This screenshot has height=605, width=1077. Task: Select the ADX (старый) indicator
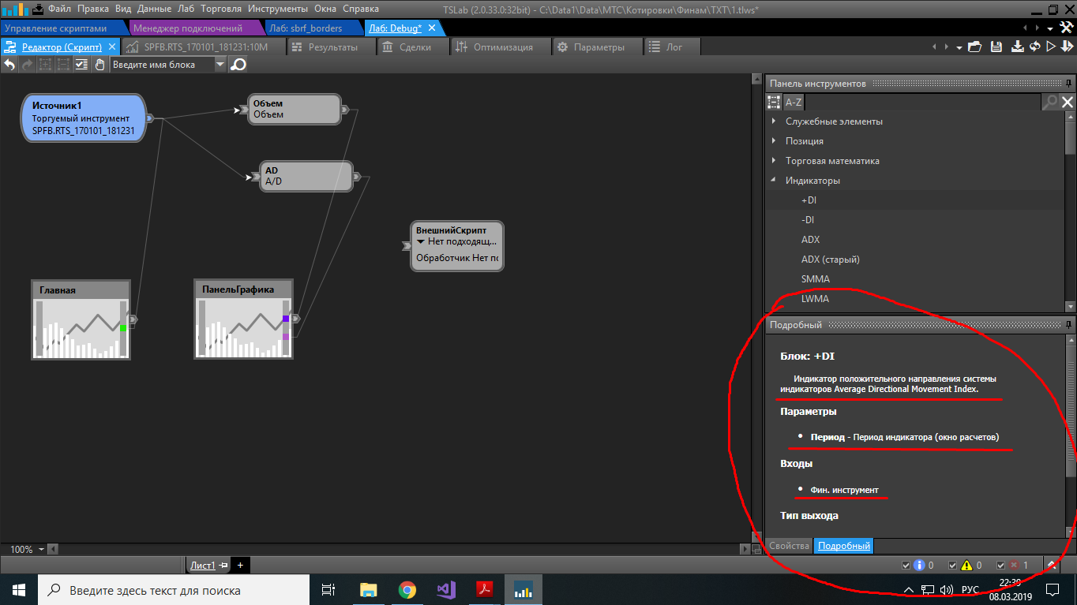[x=830, y=260]
